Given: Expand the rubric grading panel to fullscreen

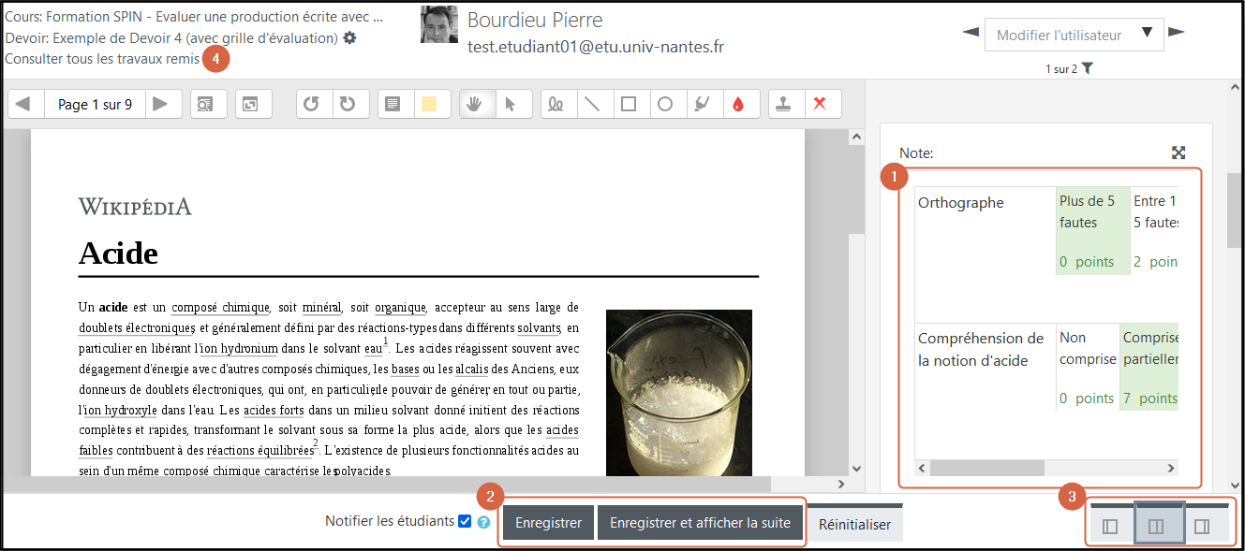Looking at the screenshot, I should (x=1178, y=152).
